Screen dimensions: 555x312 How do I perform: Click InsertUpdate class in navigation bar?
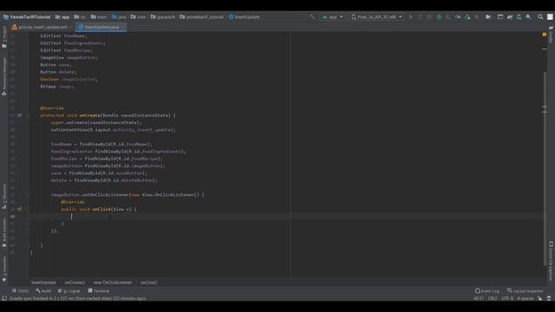pyautogui.click(x=245, y=16)
